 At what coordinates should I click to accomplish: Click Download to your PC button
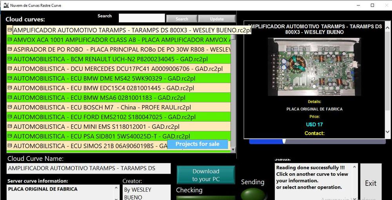pyautogui.click(x=206, y=175)
